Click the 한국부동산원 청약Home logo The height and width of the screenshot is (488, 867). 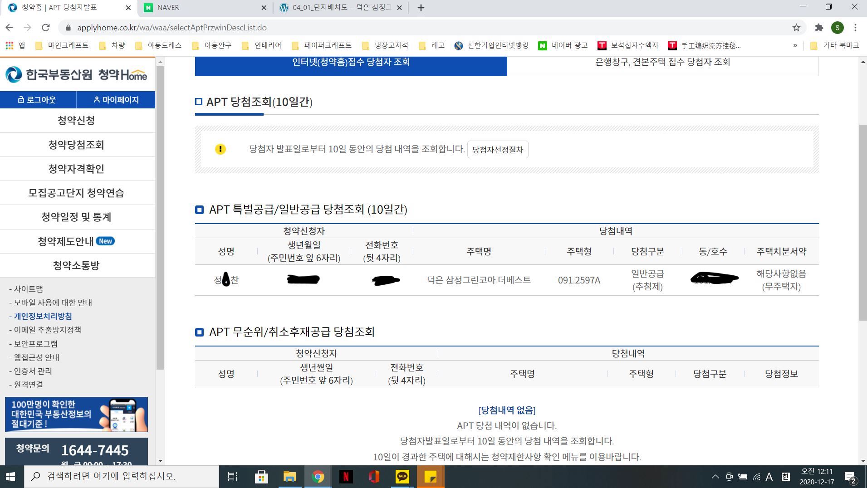76,74
